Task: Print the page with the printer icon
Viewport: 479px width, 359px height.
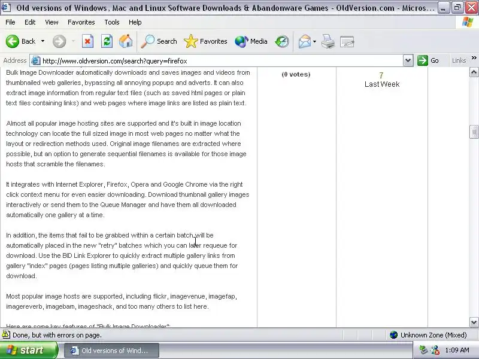Action: coord(328,41)
